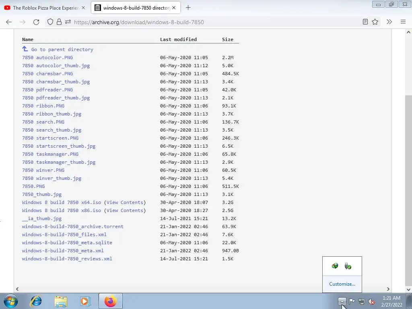Open Action Center flag icon
412x309 pixels.
pyautogui.click(x=352, y=301)
